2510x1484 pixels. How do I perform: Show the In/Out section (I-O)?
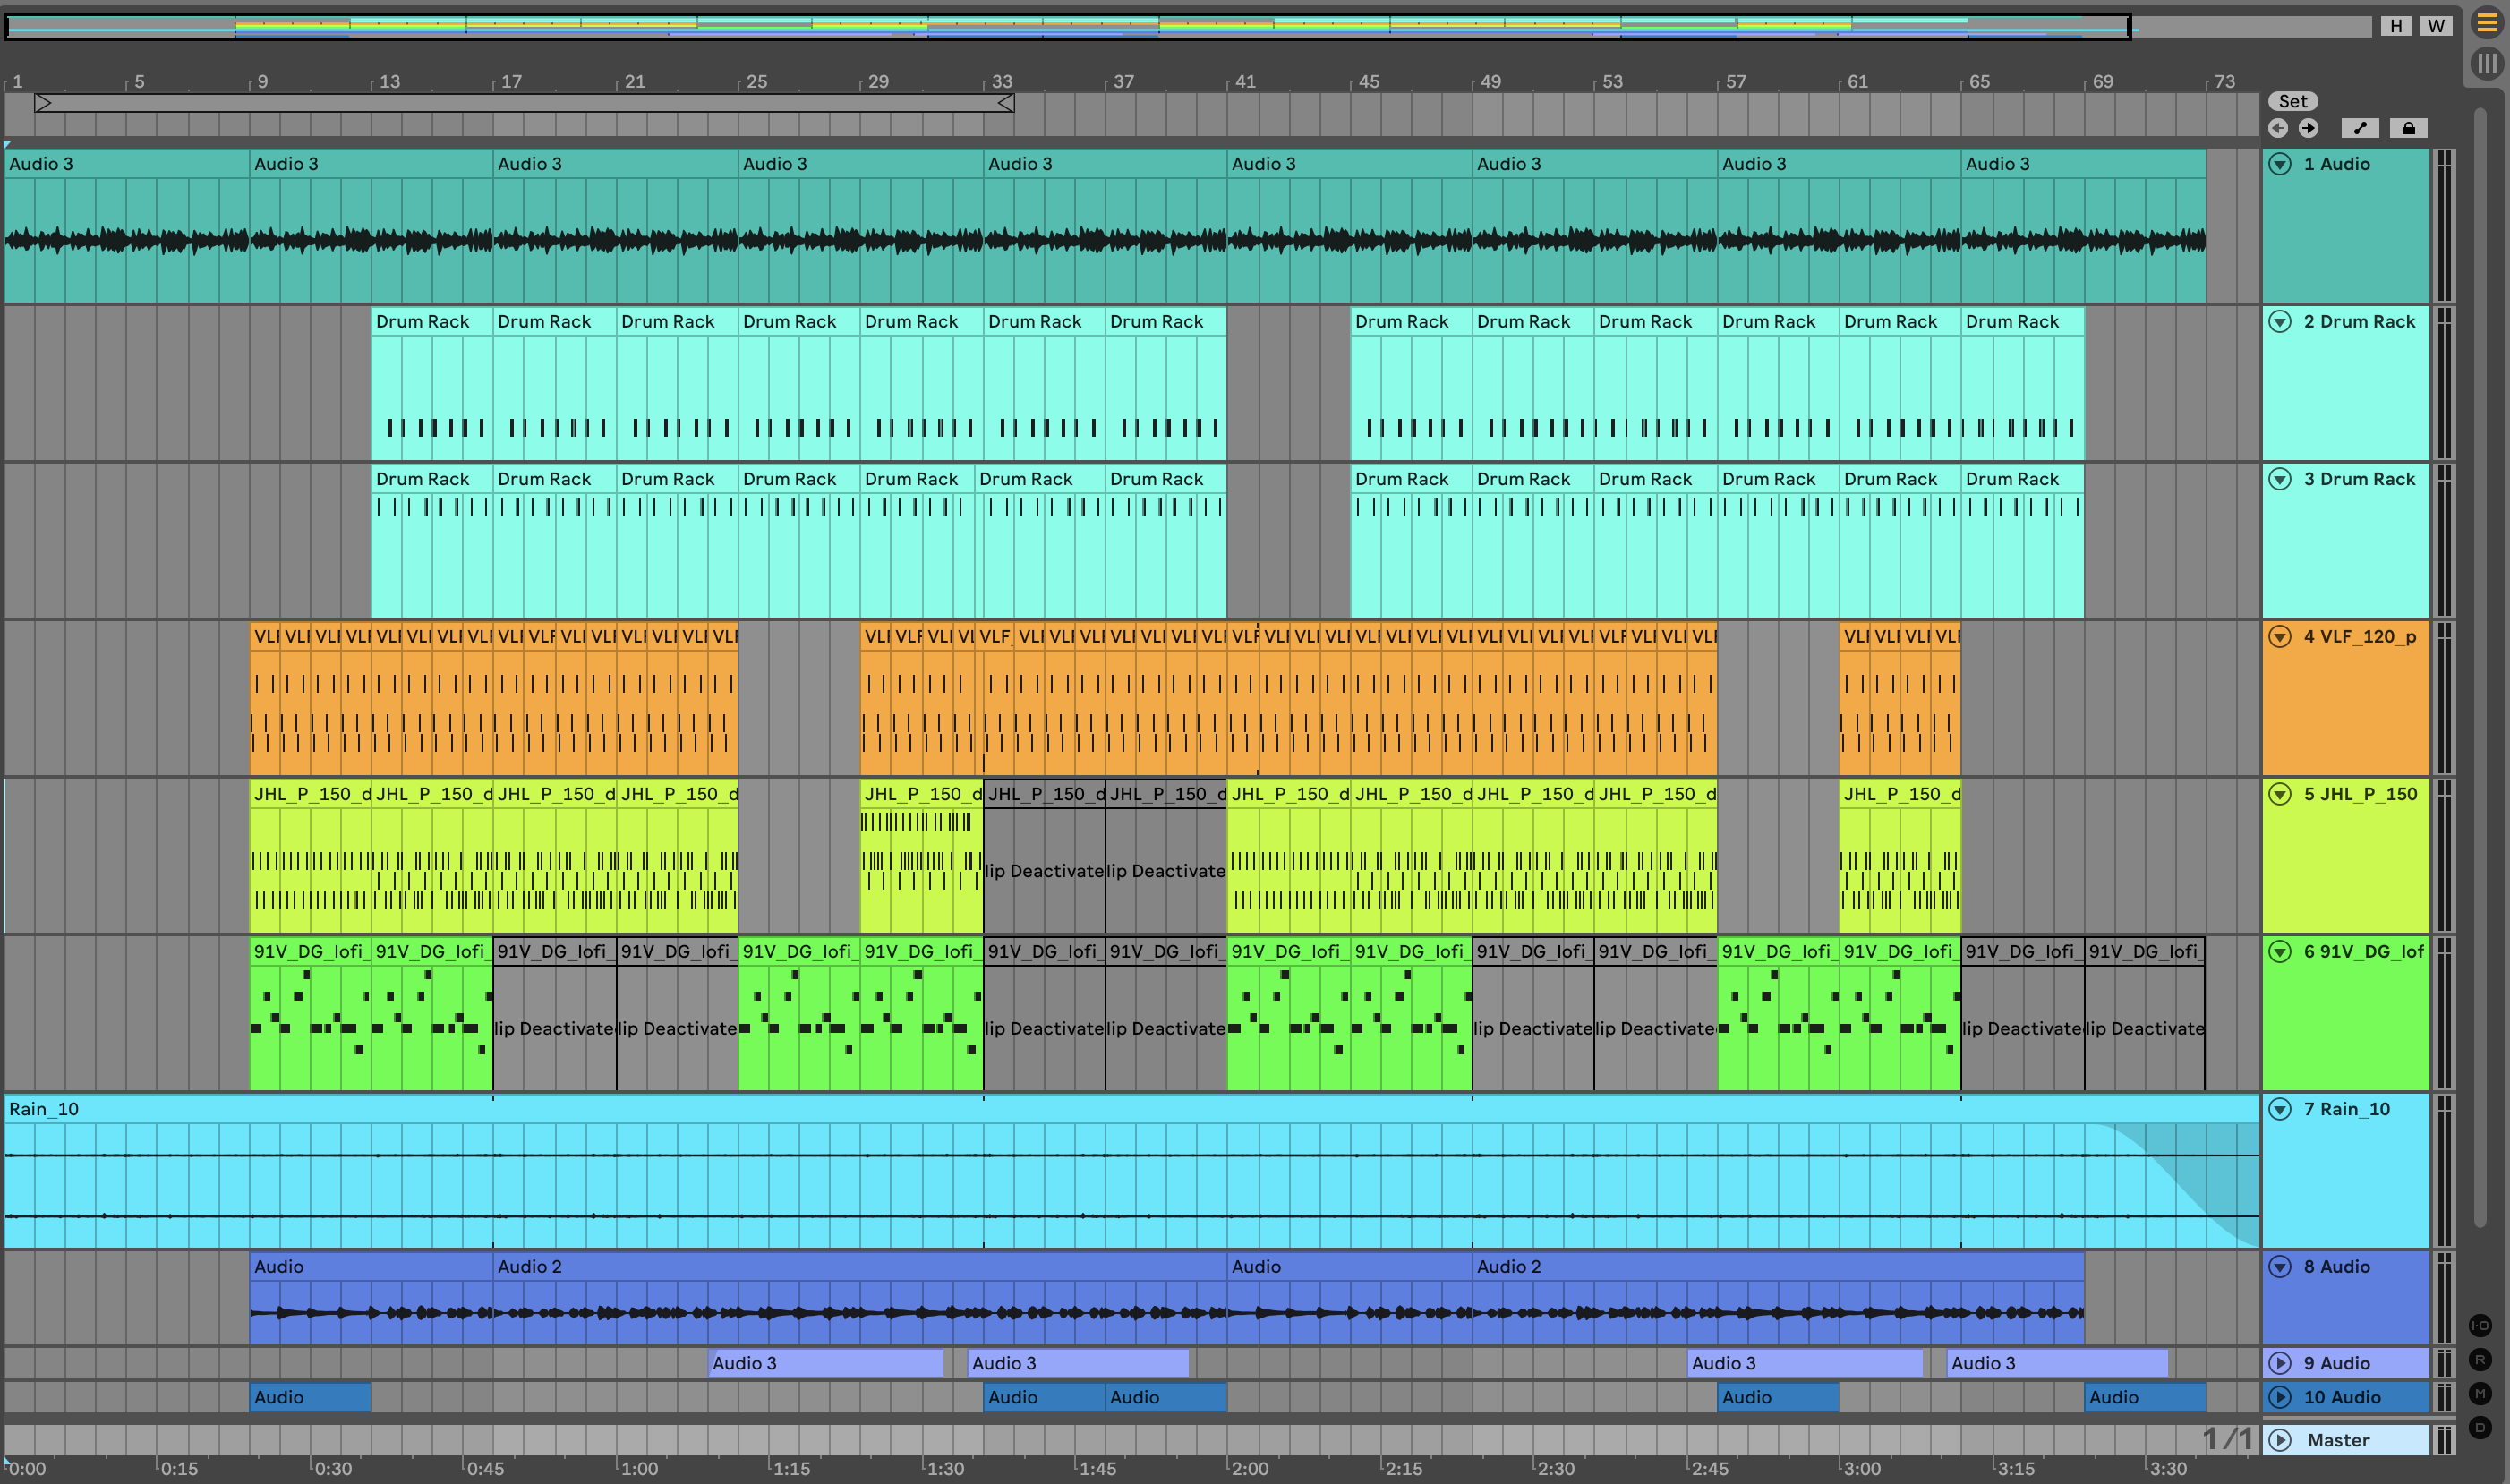(x=2481, y=1325)
